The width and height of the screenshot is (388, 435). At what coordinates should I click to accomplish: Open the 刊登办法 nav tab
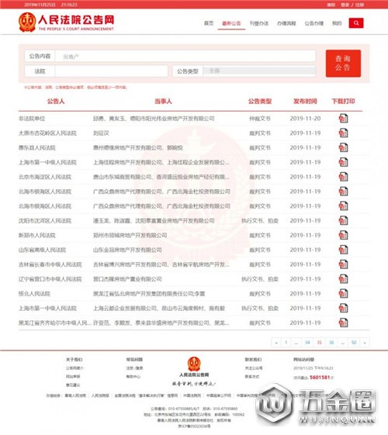[x=259, y=23]
